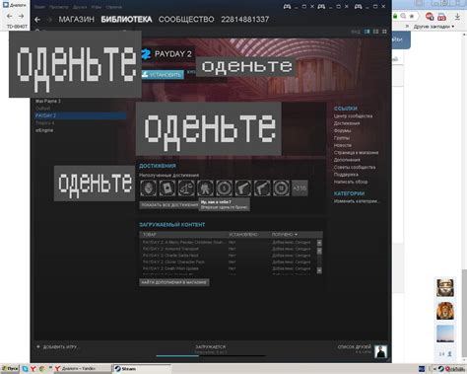Click the download progress bar
This screenshot has width=467, height=374.
click(211, 355)
